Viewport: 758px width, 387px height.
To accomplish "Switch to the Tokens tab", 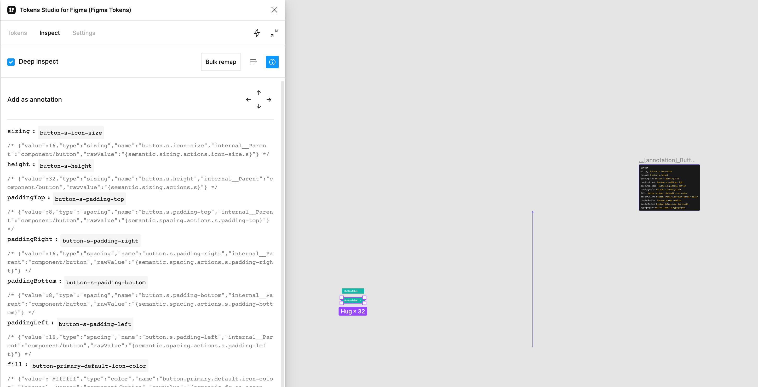I will [x=17, y=33].
